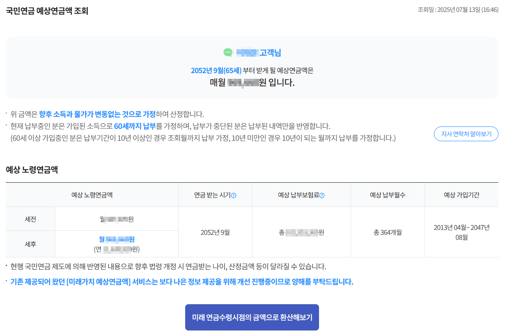The image size is (512, 335).
Task: Click pre-tax monthly amount in 세전 row
Action: click(117, 219)
